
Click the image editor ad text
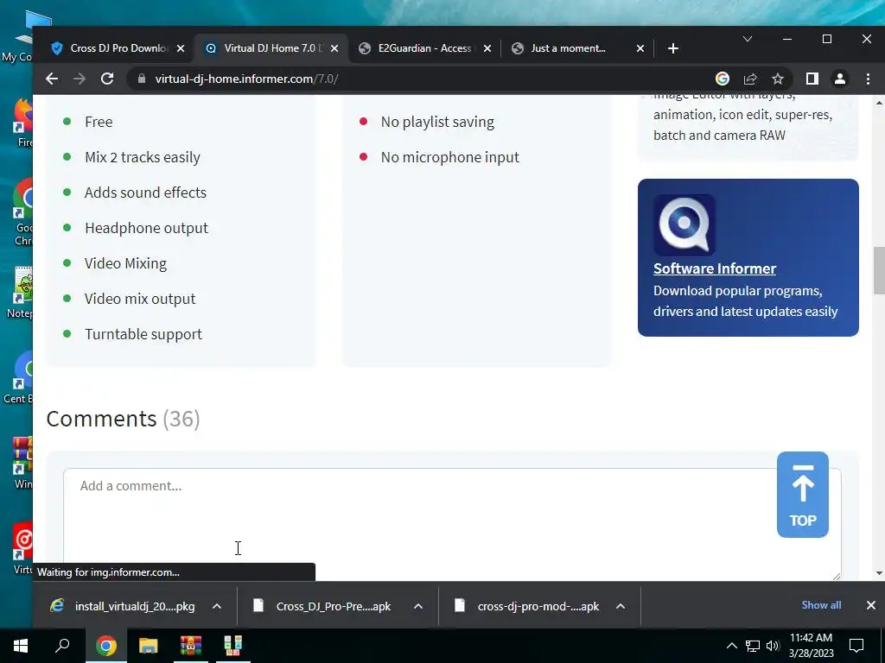coord(742,115)
